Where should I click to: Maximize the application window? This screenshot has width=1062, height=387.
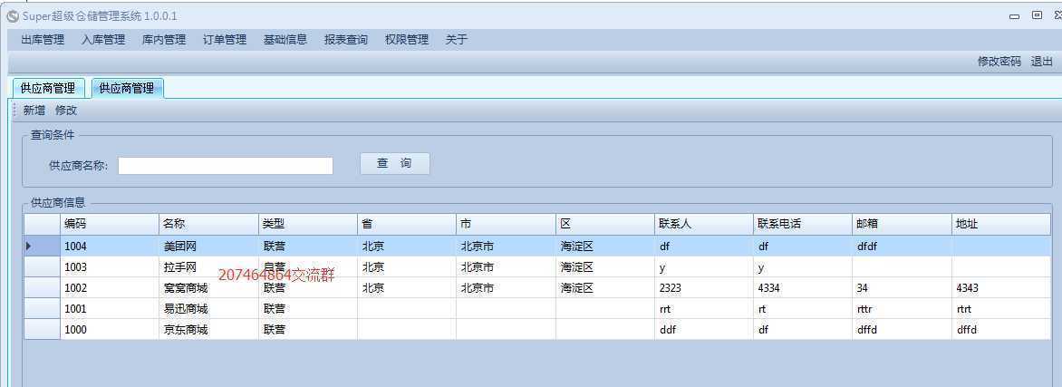(x=1037, y=15)
